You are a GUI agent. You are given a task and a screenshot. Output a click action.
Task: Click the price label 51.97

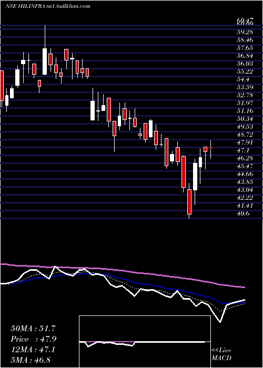coord(245,103)
